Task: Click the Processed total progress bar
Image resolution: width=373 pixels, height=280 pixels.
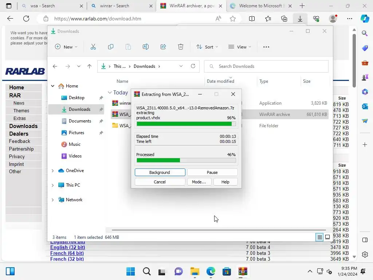Action: coord(186,160)
